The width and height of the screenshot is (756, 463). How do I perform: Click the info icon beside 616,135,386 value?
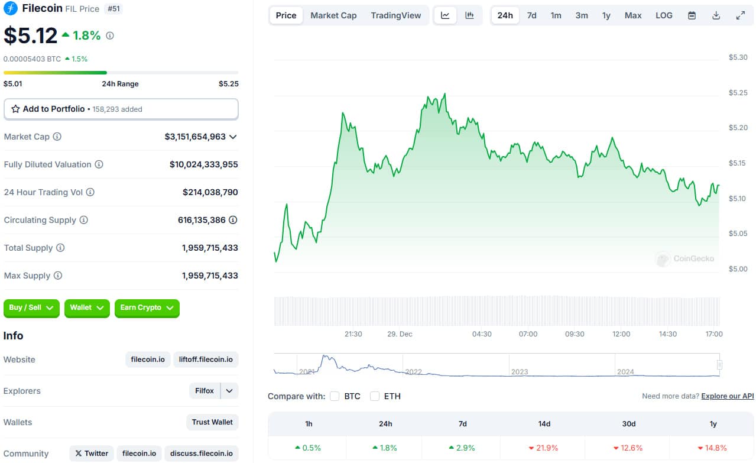pyautogui.click(x=233, y=220)
